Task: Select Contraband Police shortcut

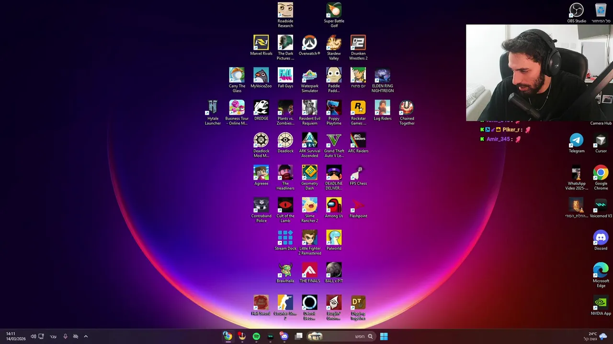Action: 261,210
